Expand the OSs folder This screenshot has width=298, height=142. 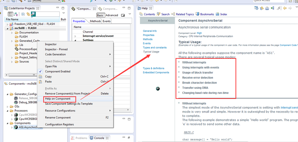7,107
